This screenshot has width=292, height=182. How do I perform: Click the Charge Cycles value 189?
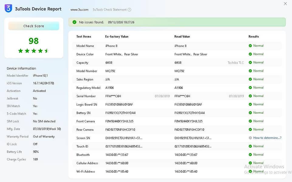point(35,159)
